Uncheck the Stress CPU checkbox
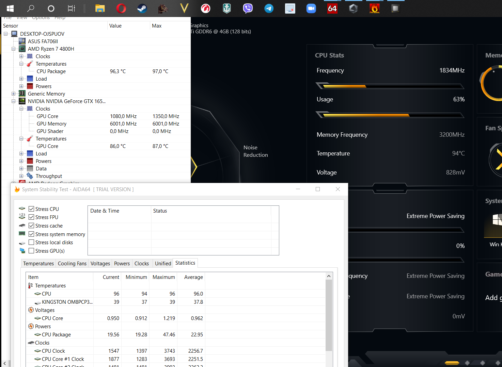This screenshot has height=367, width=502. (x=31, y=209)
